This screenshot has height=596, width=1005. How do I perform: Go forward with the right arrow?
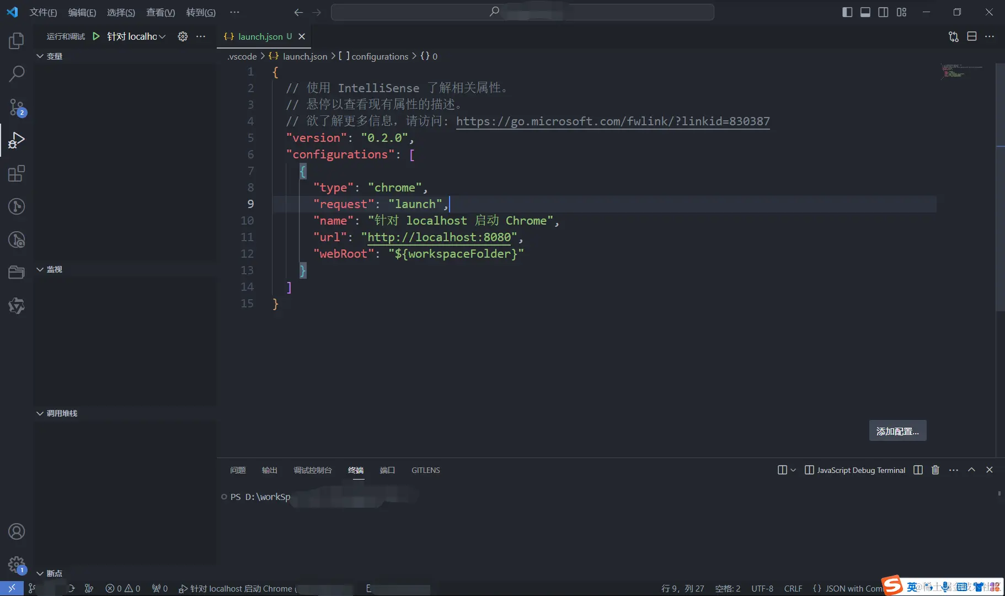tap(317, 12)
